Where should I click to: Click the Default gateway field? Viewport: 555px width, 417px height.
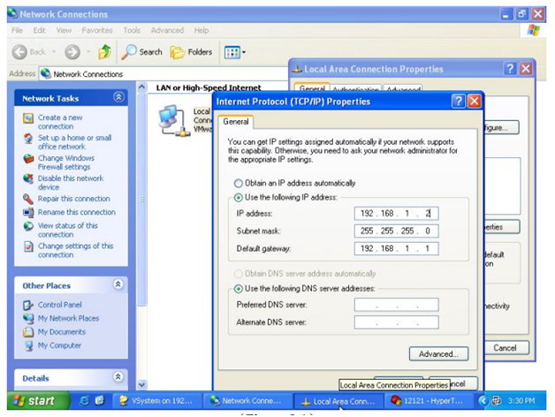coord(397,248)
